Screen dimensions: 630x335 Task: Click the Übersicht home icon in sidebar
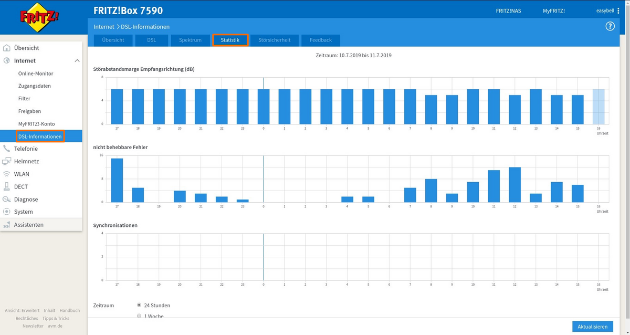tap(7, 48)
